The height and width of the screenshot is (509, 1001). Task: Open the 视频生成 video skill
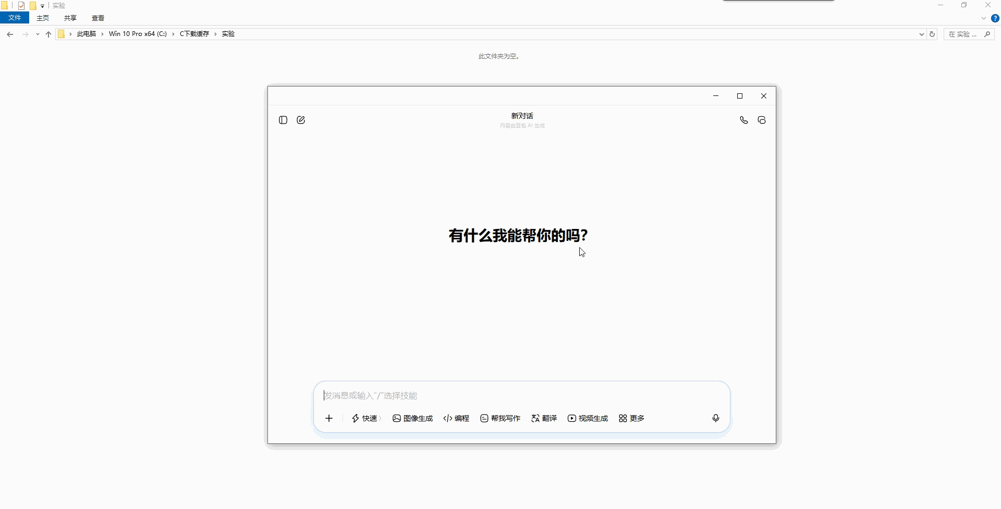(588, 418)
